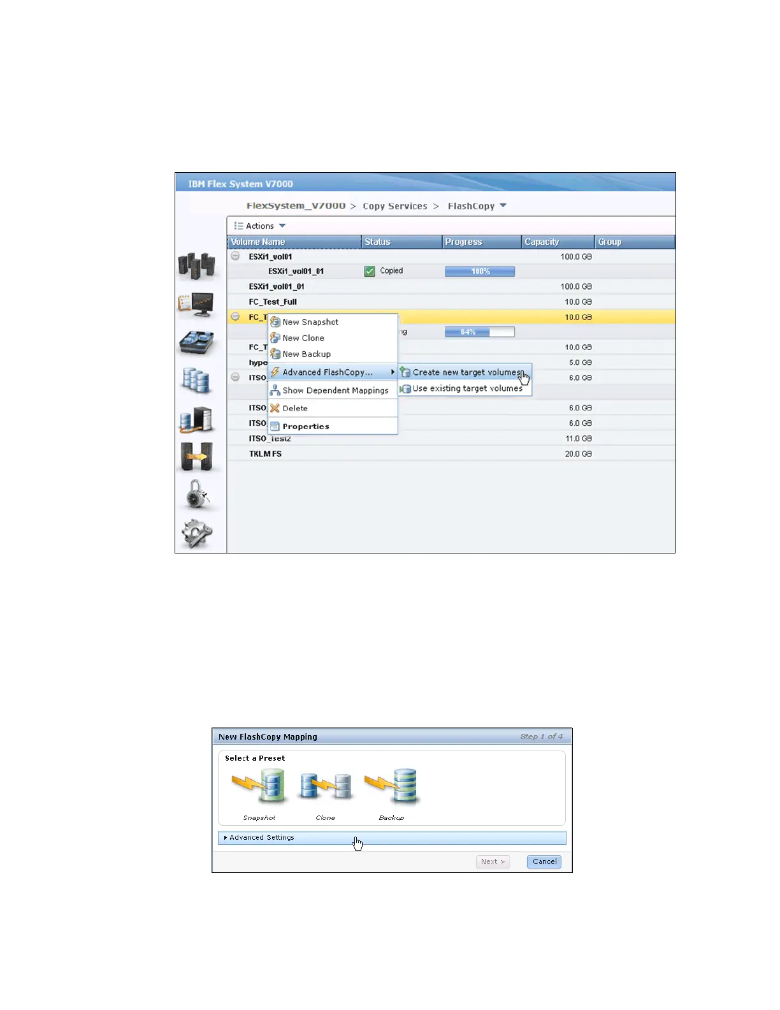This screenshot has width=780, height=1010.
Task: Click the Clone preset label
Action: point(326,817)
